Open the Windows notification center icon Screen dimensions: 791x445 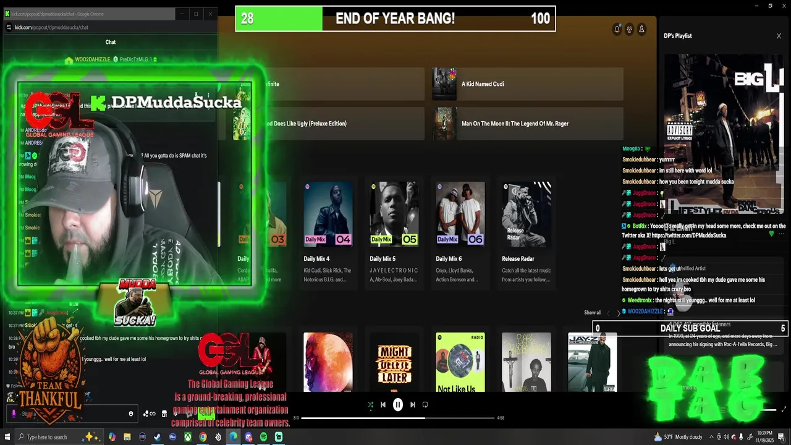[782, 437]
